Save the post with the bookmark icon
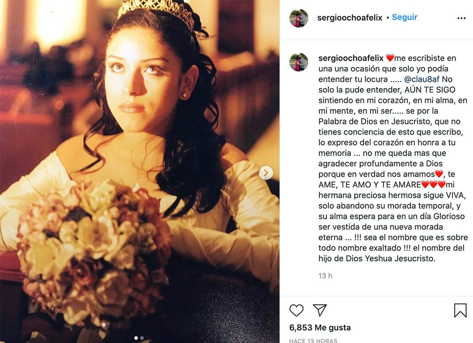This screenshot has width=473, height=343. coord(460,310)
